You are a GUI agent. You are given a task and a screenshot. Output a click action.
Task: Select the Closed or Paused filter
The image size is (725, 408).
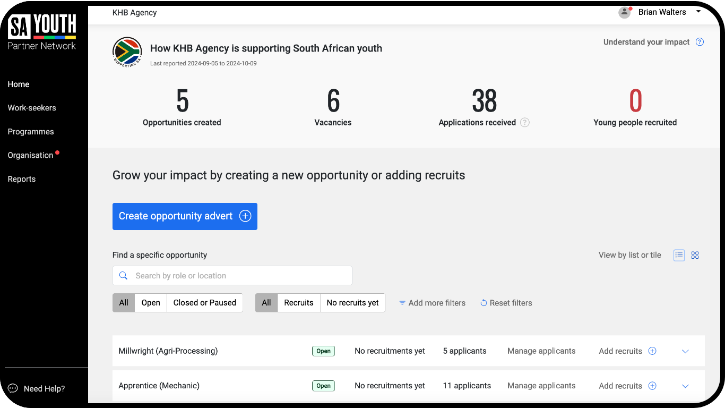[x=205, y=303]
